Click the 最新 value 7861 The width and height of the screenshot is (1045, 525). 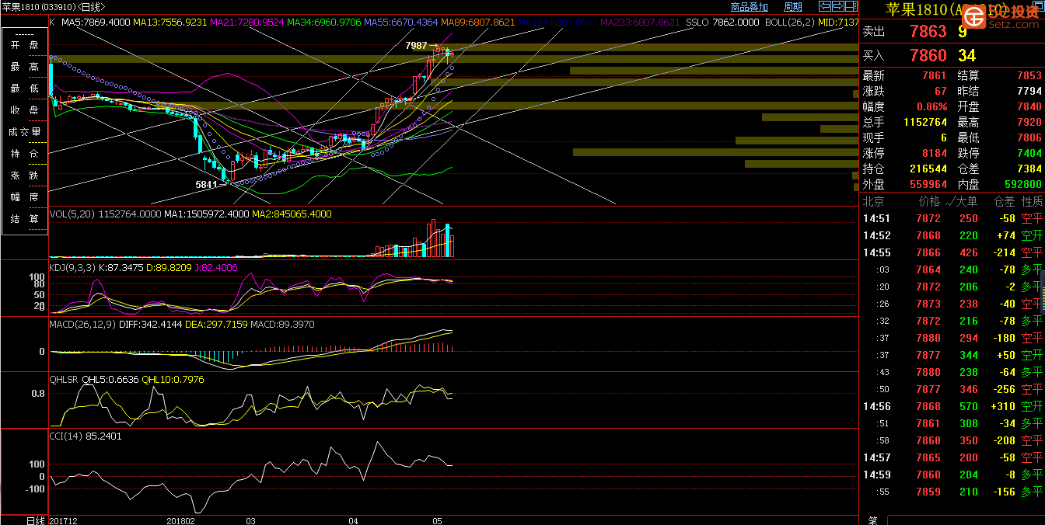click(934, 75)
